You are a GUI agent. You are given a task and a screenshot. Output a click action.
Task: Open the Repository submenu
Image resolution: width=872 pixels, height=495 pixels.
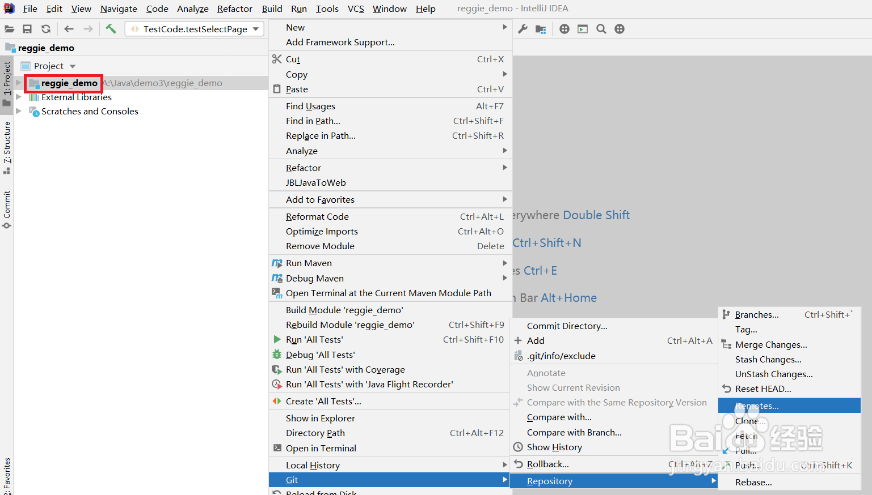(614, 481)
